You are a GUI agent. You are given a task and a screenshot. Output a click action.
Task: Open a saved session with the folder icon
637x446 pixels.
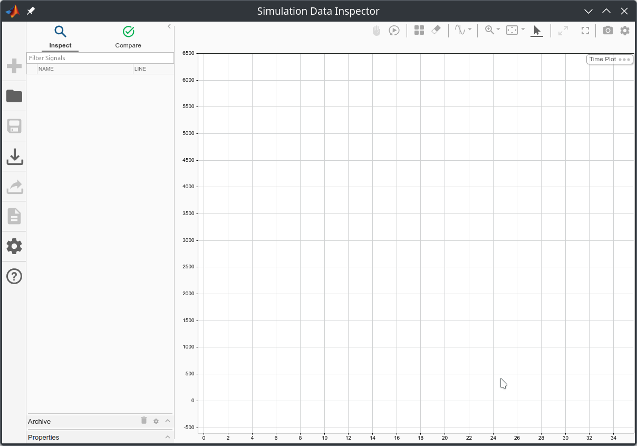click(14, 96)
